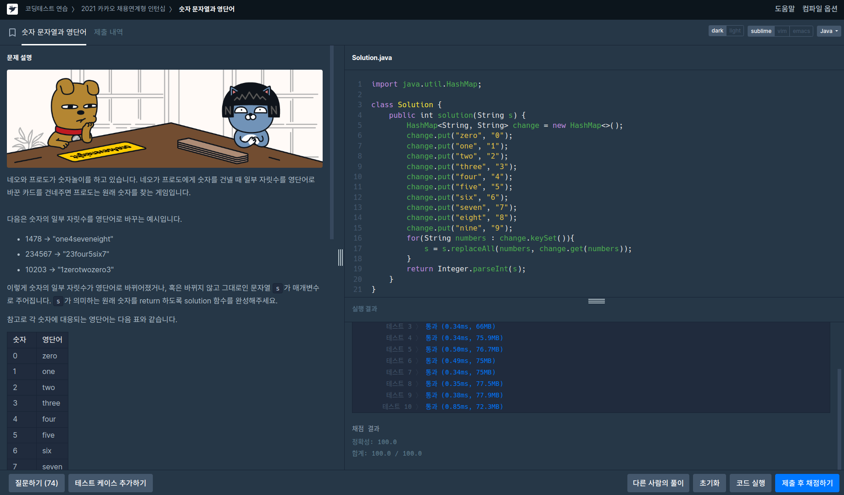Click 테스트 3 result row

[441, 326]
